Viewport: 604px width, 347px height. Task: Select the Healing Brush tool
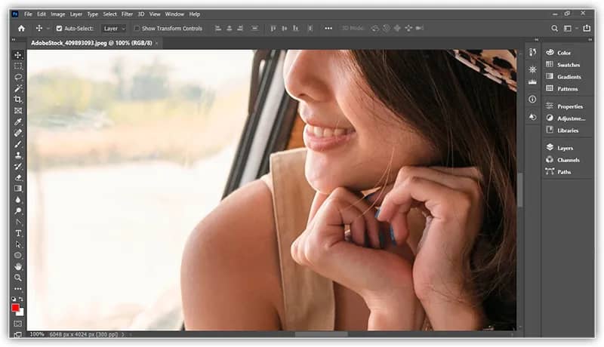pyautogui.click(x=17, y=133)
